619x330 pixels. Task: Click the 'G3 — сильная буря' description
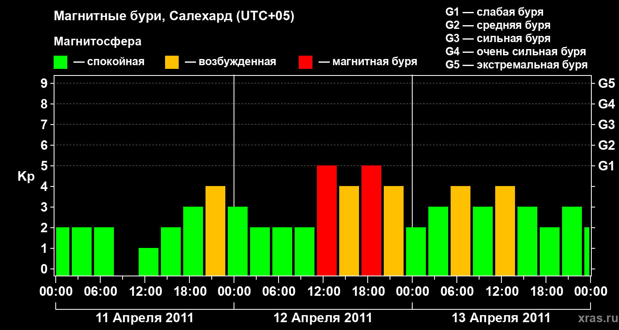498,38
